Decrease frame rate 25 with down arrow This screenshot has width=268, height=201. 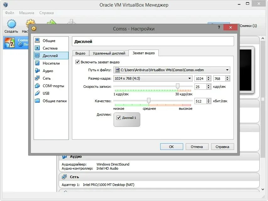click(208, 88)
